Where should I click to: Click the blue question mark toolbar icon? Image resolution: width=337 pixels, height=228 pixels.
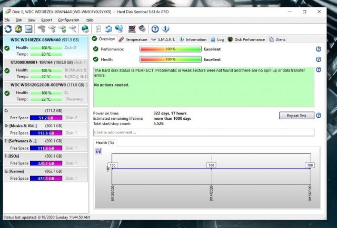[155, 29]
